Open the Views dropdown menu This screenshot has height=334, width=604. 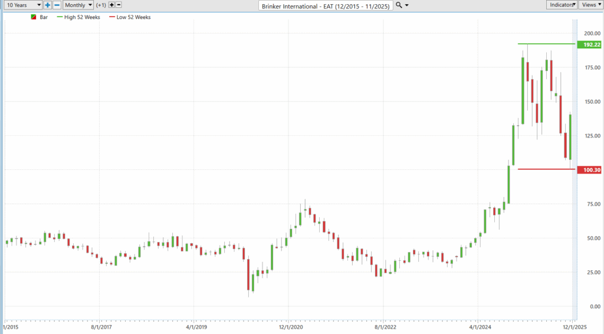591,5
